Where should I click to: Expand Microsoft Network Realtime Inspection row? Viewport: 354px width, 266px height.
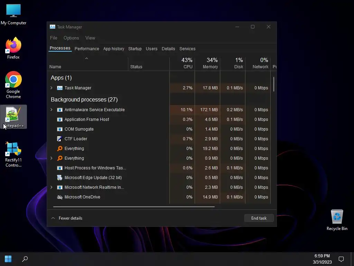coord(52,187)
